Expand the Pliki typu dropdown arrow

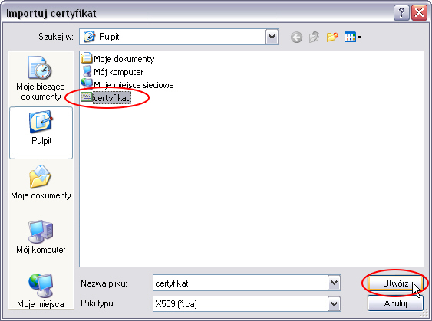click(335, 303)
